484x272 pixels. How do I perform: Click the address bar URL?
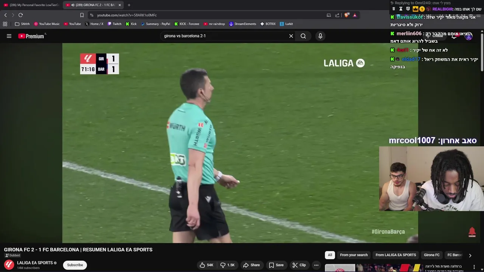[127, 15]
